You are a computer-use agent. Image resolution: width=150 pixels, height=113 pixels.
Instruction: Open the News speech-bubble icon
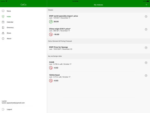click(x=3, y=11)
